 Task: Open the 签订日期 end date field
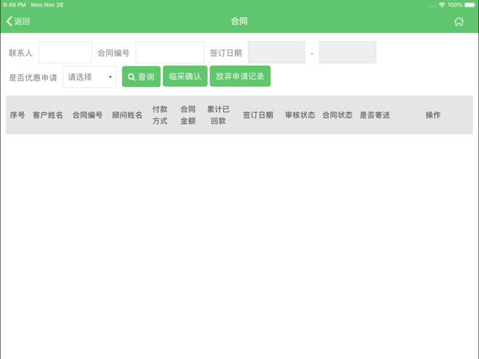347,52
